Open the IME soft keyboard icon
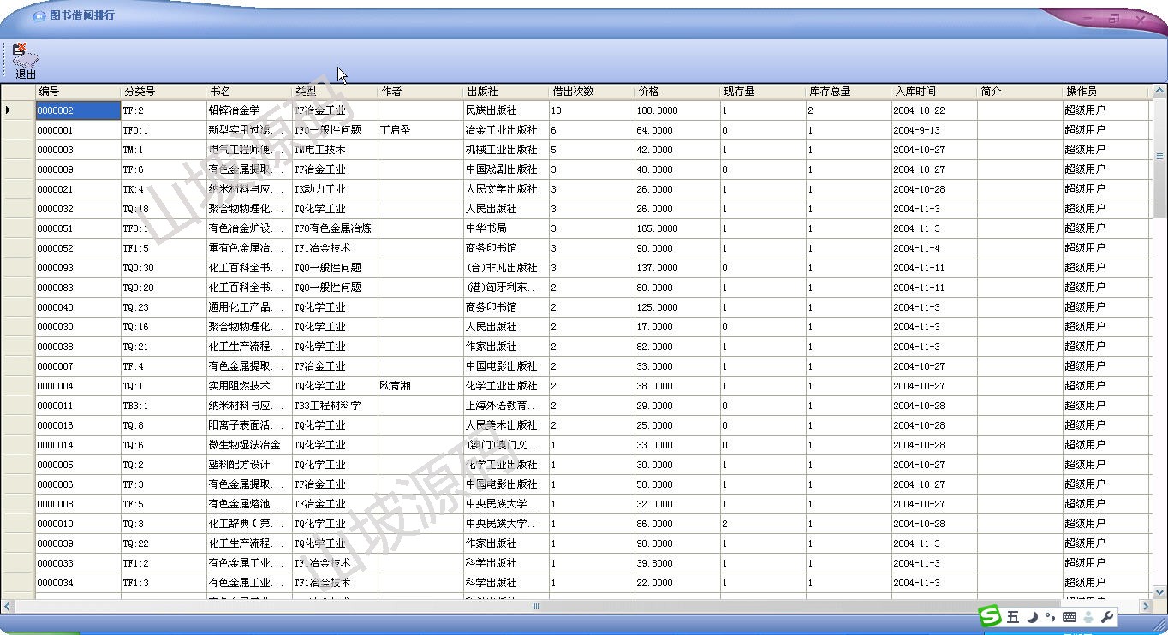1168x635 pixels. 1069,617
